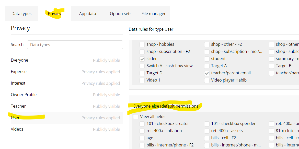
Task: Uncheck the teacher/parent email checkbox
Action: point(207,73)
